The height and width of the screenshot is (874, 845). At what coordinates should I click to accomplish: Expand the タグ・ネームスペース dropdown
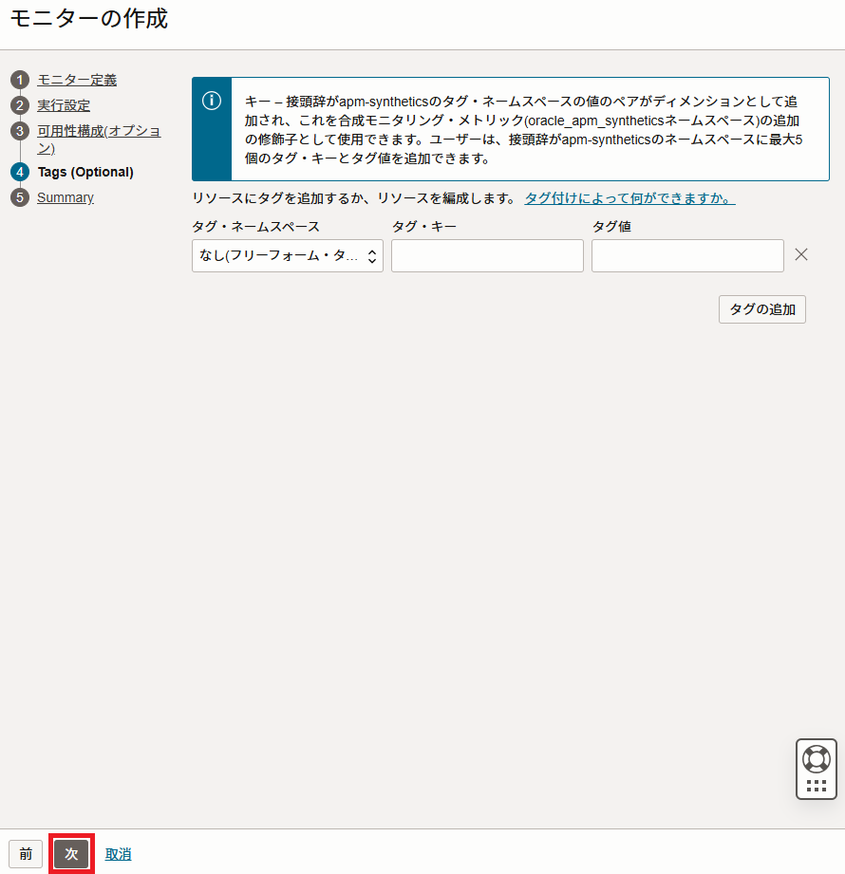[x=288, y=255]
